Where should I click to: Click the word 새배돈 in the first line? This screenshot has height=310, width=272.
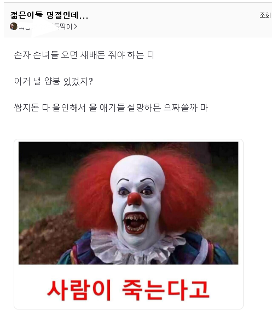click(92, 55)
